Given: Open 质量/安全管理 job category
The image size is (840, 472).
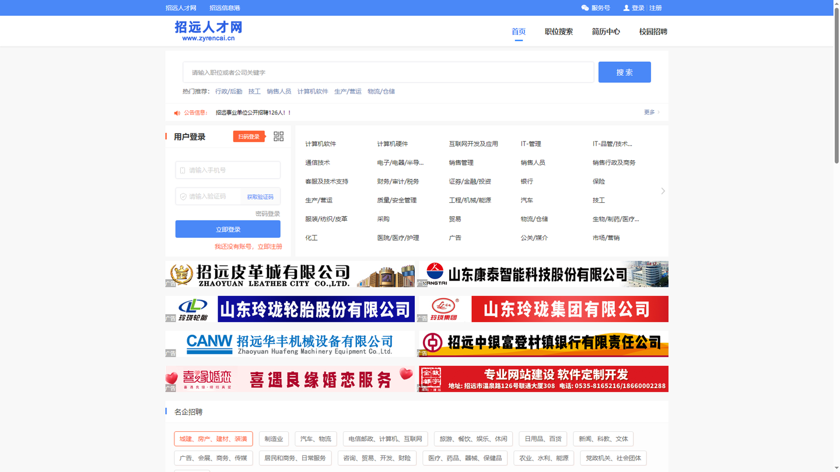Looking at the screenshot, I should coord(397,200).
